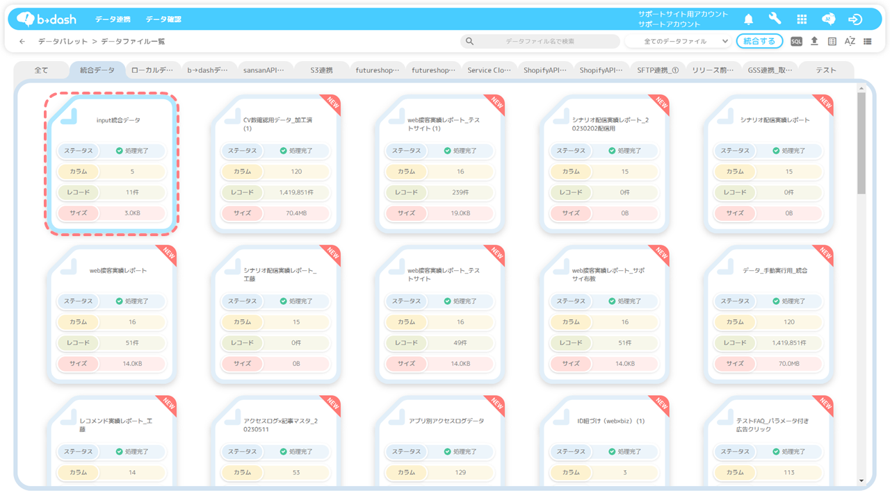
Task: Open the b→dashデ… tab
Action: pyautogui.click(x=209, y=70)
